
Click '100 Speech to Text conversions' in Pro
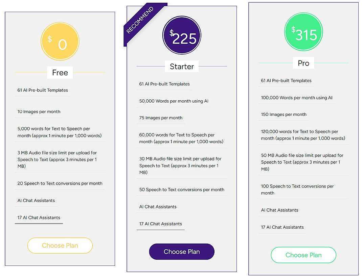point(297,189)
